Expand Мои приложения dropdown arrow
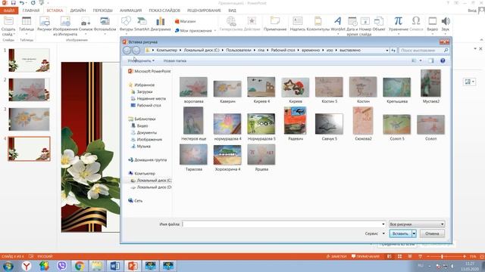The height and width of the screenshot is (272, 485). 215,30
